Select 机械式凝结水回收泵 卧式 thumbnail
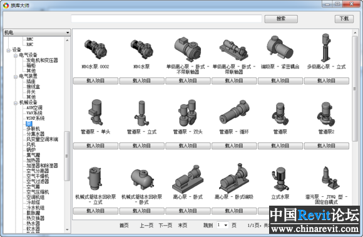 (141, 179)
